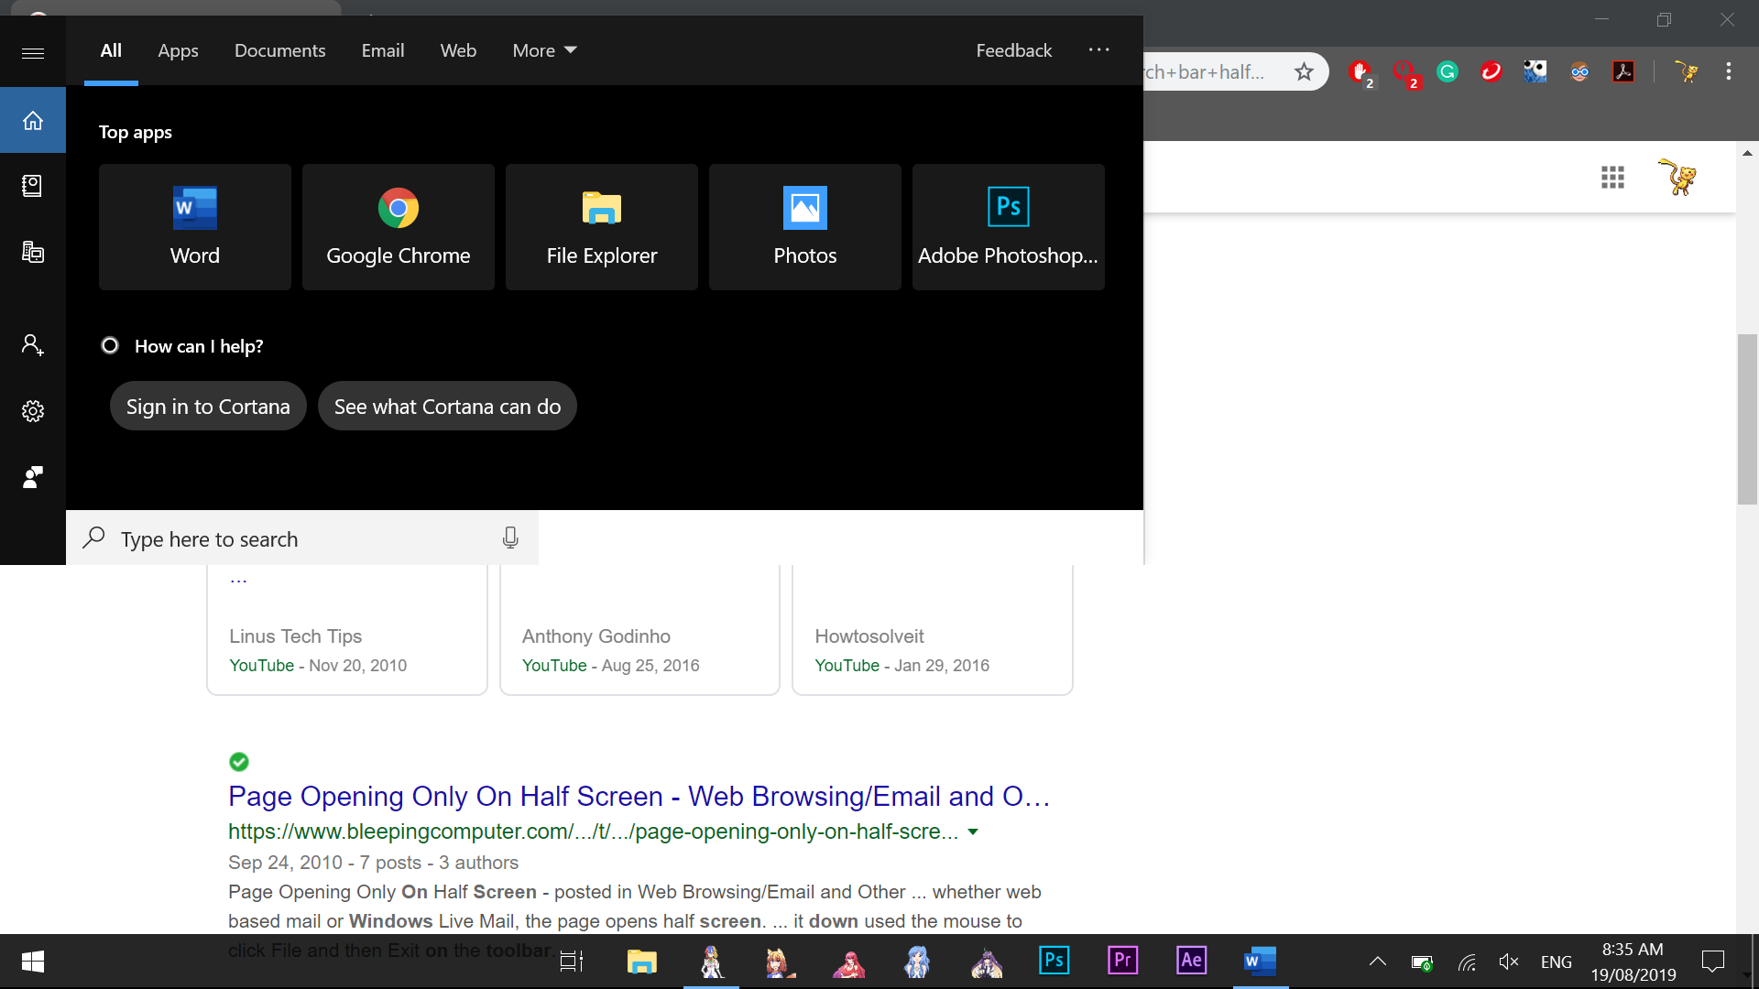Click the Chrome page vertical scrollbar thumb
Image resolution: width=1759 pixels, height=989 pixels.
[x=1747, y=419]
